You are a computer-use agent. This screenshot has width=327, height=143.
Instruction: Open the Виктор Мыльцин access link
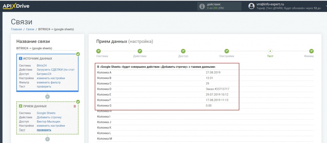coord(49,122)
